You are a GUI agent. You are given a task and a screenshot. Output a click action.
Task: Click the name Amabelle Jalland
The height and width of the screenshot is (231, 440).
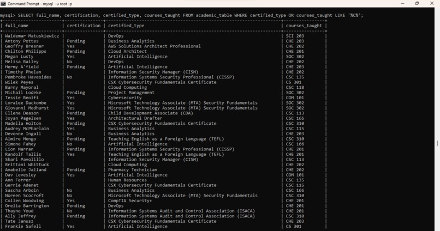click(x=26, y=169)
